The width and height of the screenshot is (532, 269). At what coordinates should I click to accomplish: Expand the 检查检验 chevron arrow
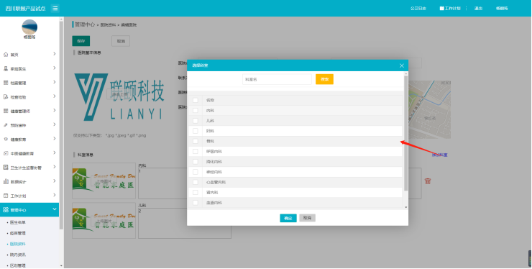coord(55,96)
